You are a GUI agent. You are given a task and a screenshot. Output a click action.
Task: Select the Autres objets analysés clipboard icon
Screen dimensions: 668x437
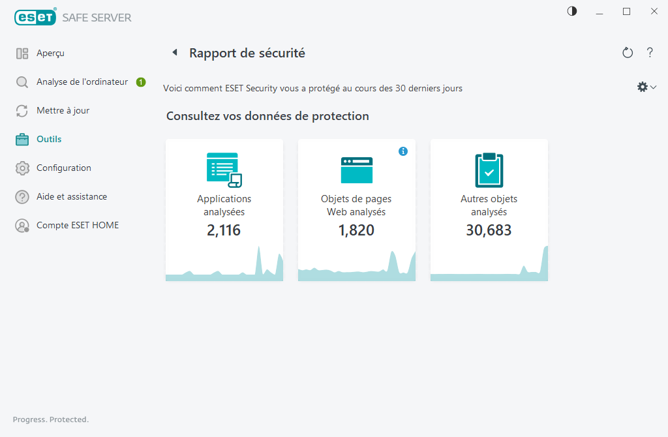[x=489, y=169]
